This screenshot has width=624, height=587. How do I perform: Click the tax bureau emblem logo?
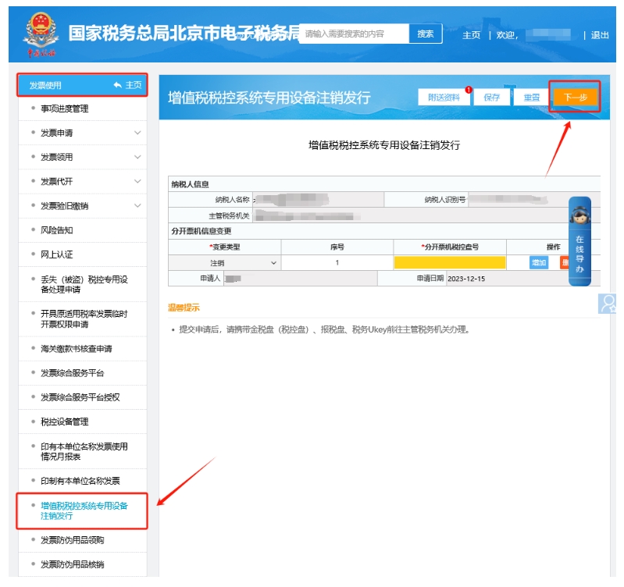(x=40, y=34)
